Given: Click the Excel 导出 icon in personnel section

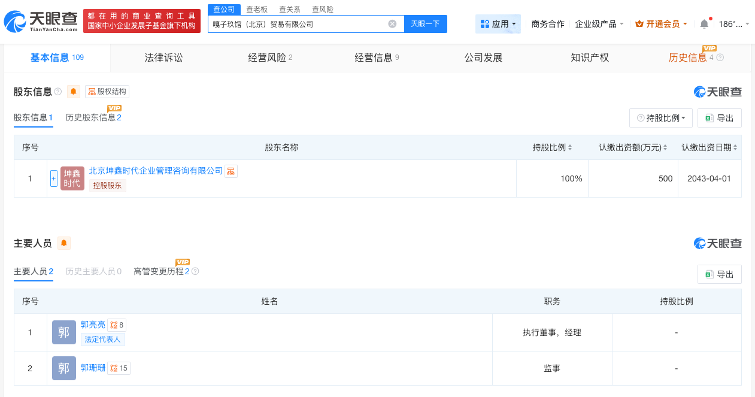Looking at the screenshot, I should (x=709, y=274).
